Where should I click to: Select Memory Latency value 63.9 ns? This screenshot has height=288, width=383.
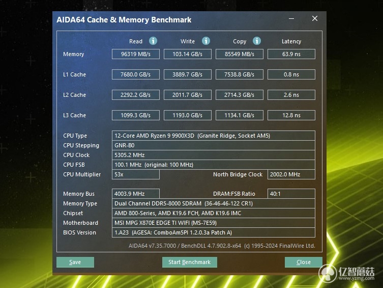pyautogui.click(x=291, y=54)
